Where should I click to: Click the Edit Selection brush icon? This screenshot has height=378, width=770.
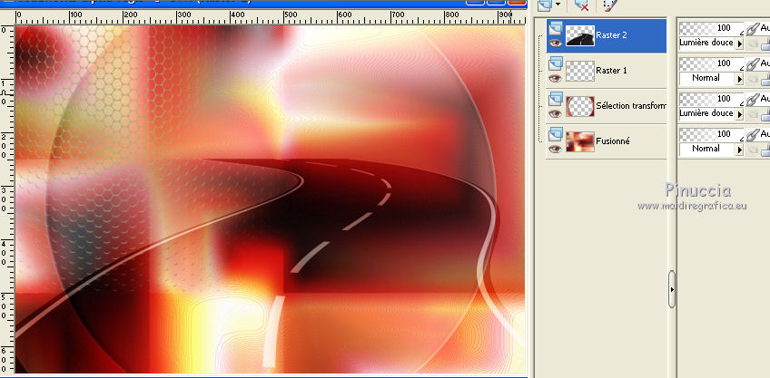tap(609, 5)
